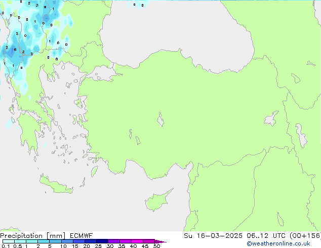The width and height of the screenshot is (321, 248).
Task: Click the 2 to 5 mm legend swatch
Action: click(x=44, y=241)
